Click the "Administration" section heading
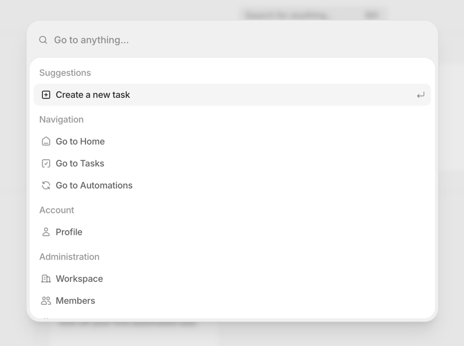The width and height of the screenshot is (464, 346). [70, 257]
